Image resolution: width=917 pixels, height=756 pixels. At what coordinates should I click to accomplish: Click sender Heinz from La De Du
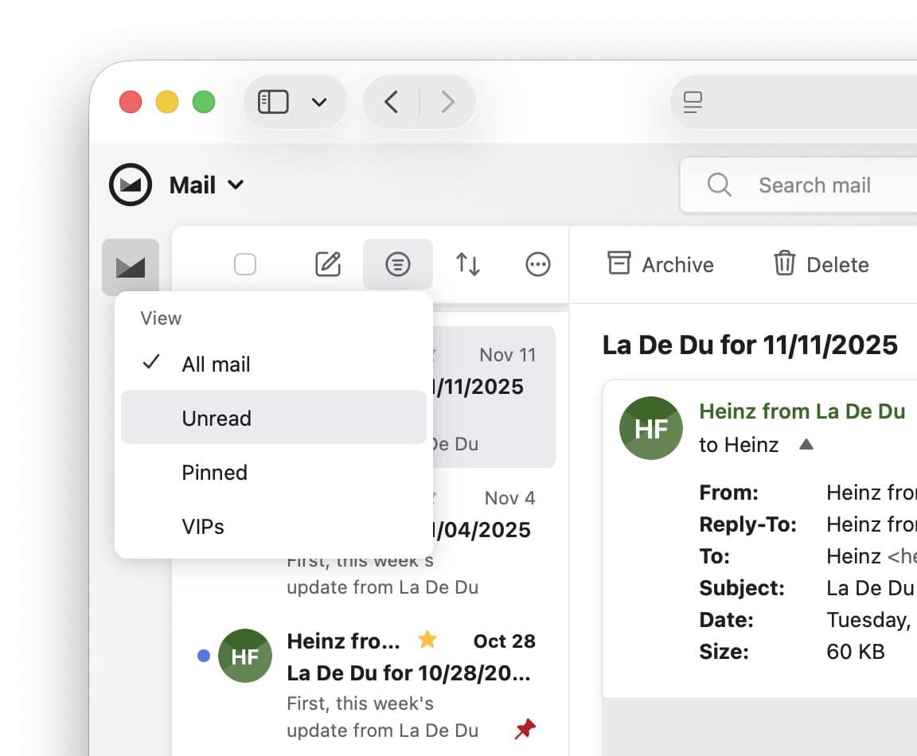(802, 411)
